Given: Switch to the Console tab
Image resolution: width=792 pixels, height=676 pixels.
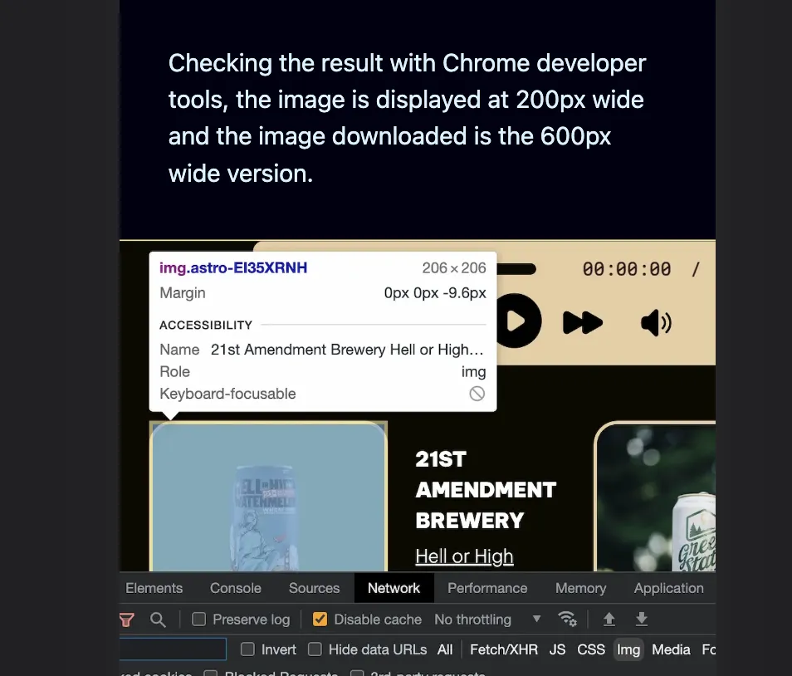Looking at the screenshot, I should tap(235, 588).
